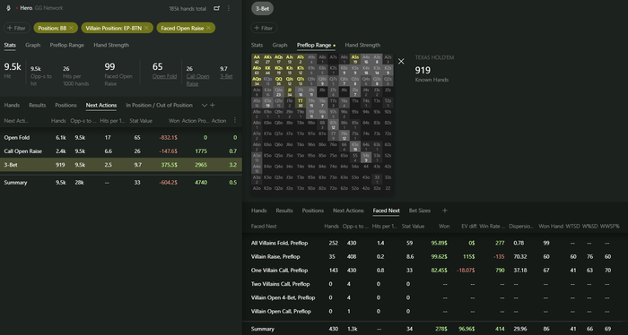Add a filter in the left panel

[16, 28]
